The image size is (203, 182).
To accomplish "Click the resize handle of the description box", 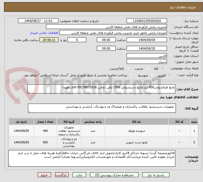I will coord(29,92).
